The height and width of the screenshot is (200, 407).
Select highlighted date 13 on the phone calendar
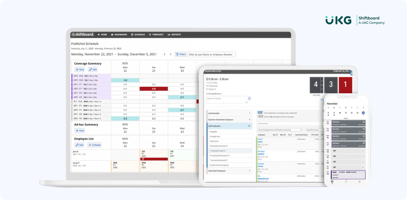pos(363,113)
